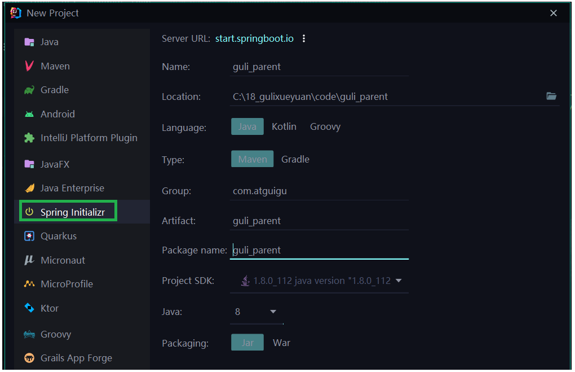The height and width of the screenshot is (372, 575).
Task: Close the New Project dialog
Action: tap(554, 13)
